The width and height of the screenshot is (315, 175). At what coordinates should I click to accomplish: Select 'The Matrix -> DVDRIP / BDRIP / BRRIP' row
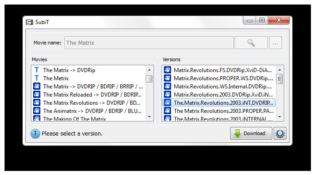(89, 87)
